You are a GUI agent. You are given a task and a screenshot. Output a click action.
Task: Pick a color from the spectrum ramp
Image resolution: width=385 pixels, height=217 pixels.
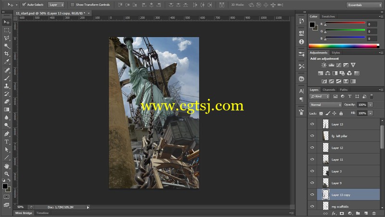tap(344, 46)
